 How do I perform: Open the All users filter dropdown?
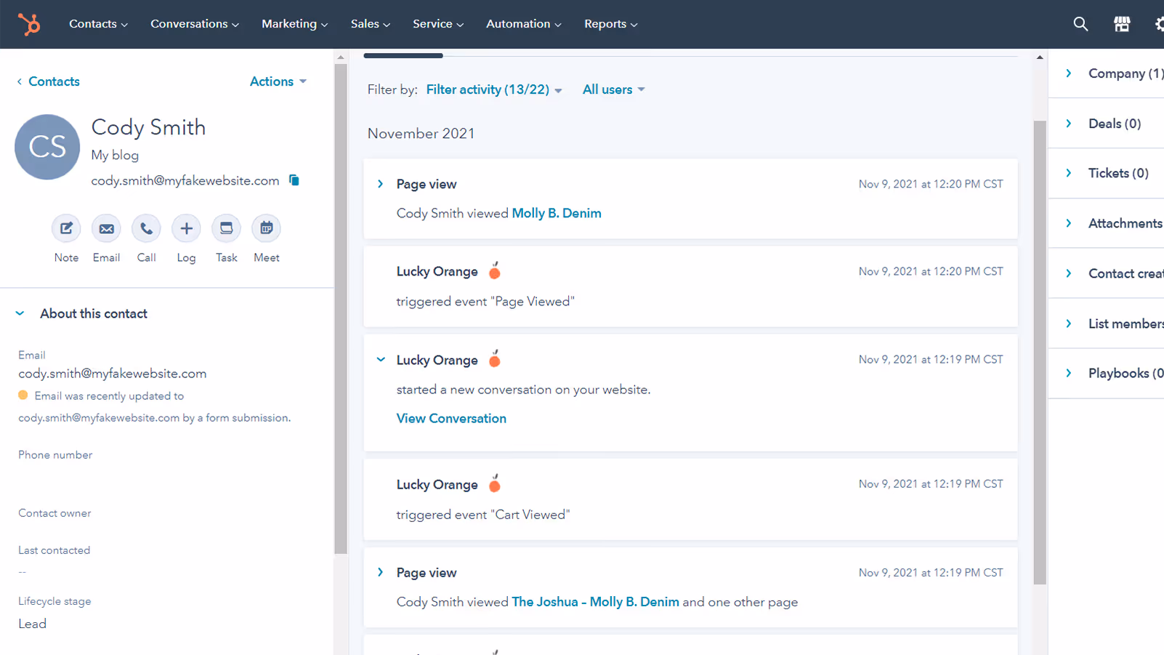tap(613, 89)
